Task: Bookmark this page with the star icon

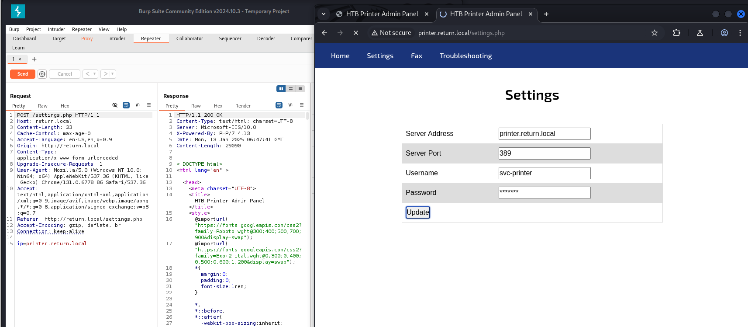Action: pos(654,33)
